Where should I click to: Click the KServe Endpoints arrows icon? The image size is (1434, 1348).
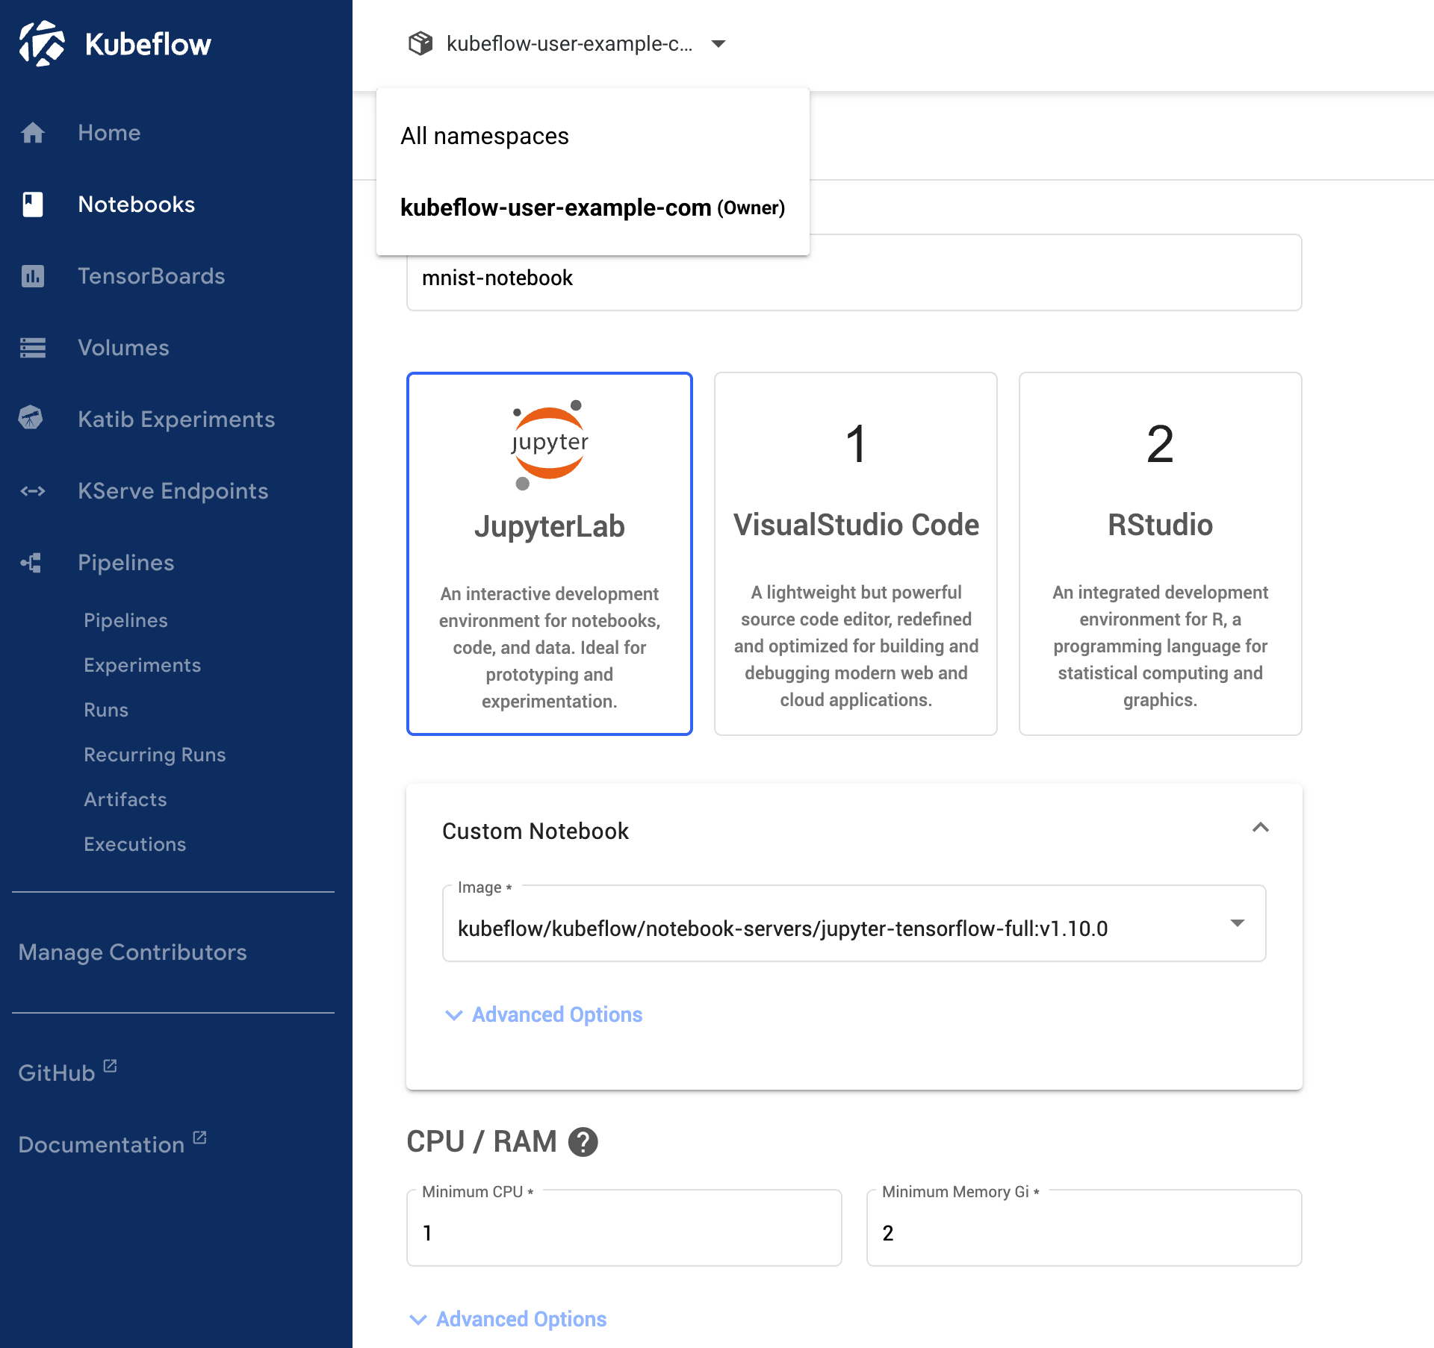[33, 491]
